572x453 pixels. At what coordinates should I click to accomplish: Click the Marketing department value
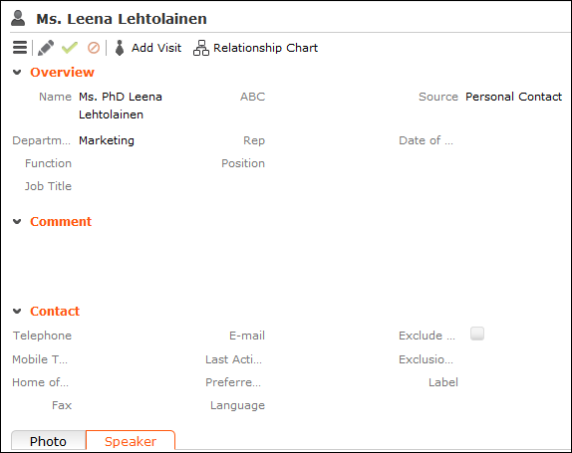coord(107,140)
